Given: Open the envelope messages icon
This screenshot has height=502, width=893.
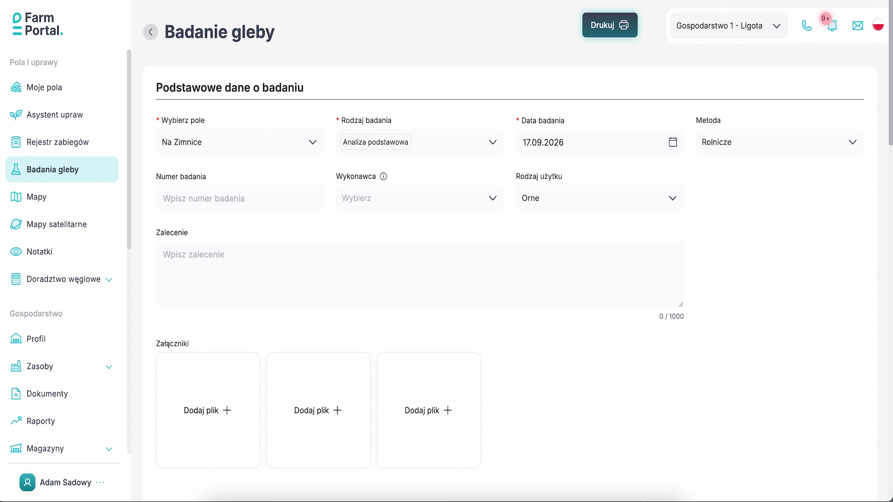Looking at the screenshot, I should (858, 26).
